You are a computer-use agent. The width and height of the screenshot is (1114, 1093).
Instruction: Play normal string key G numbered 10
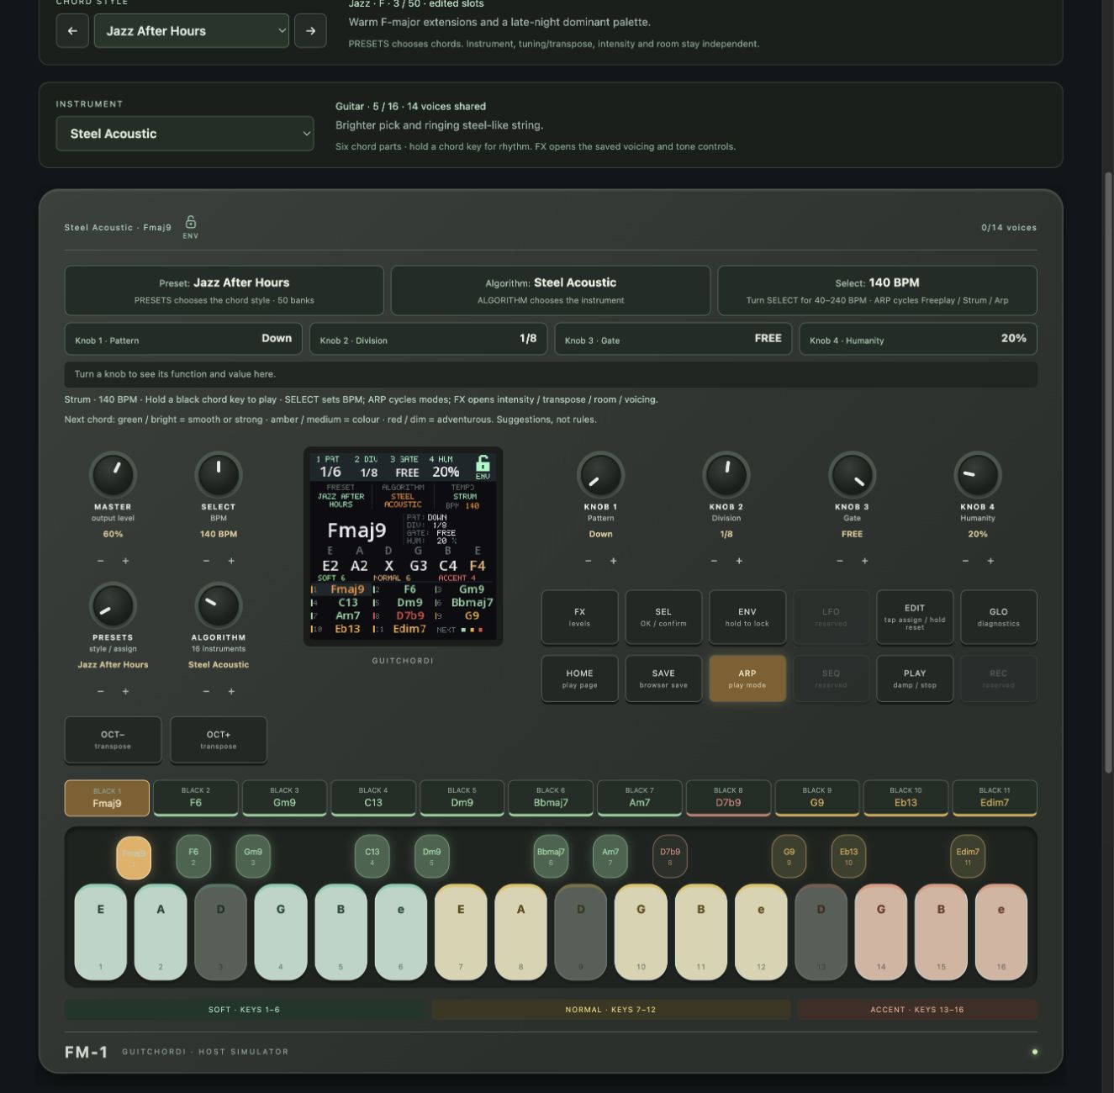coord(641,932)
